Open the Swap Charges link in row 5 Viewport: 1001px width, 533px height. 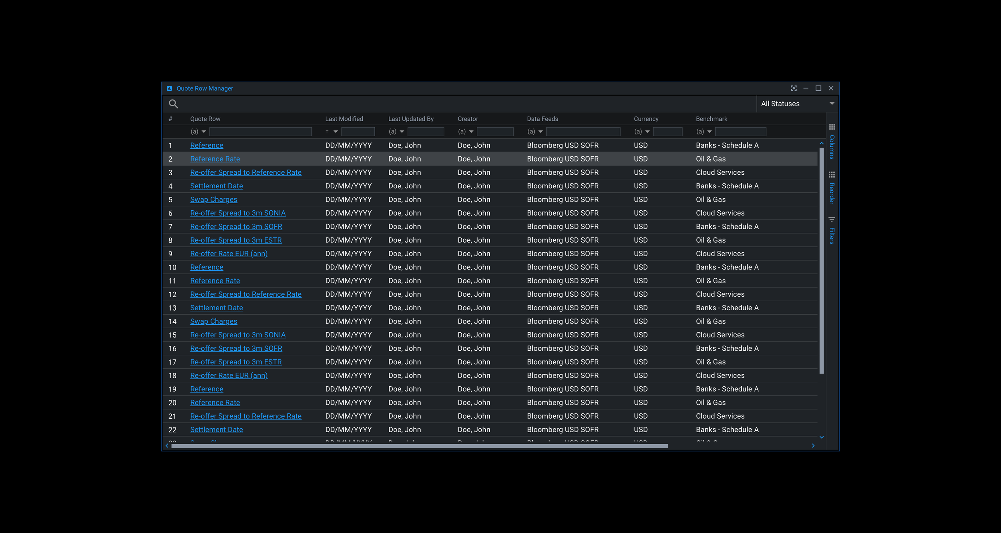tap(213, 199)
